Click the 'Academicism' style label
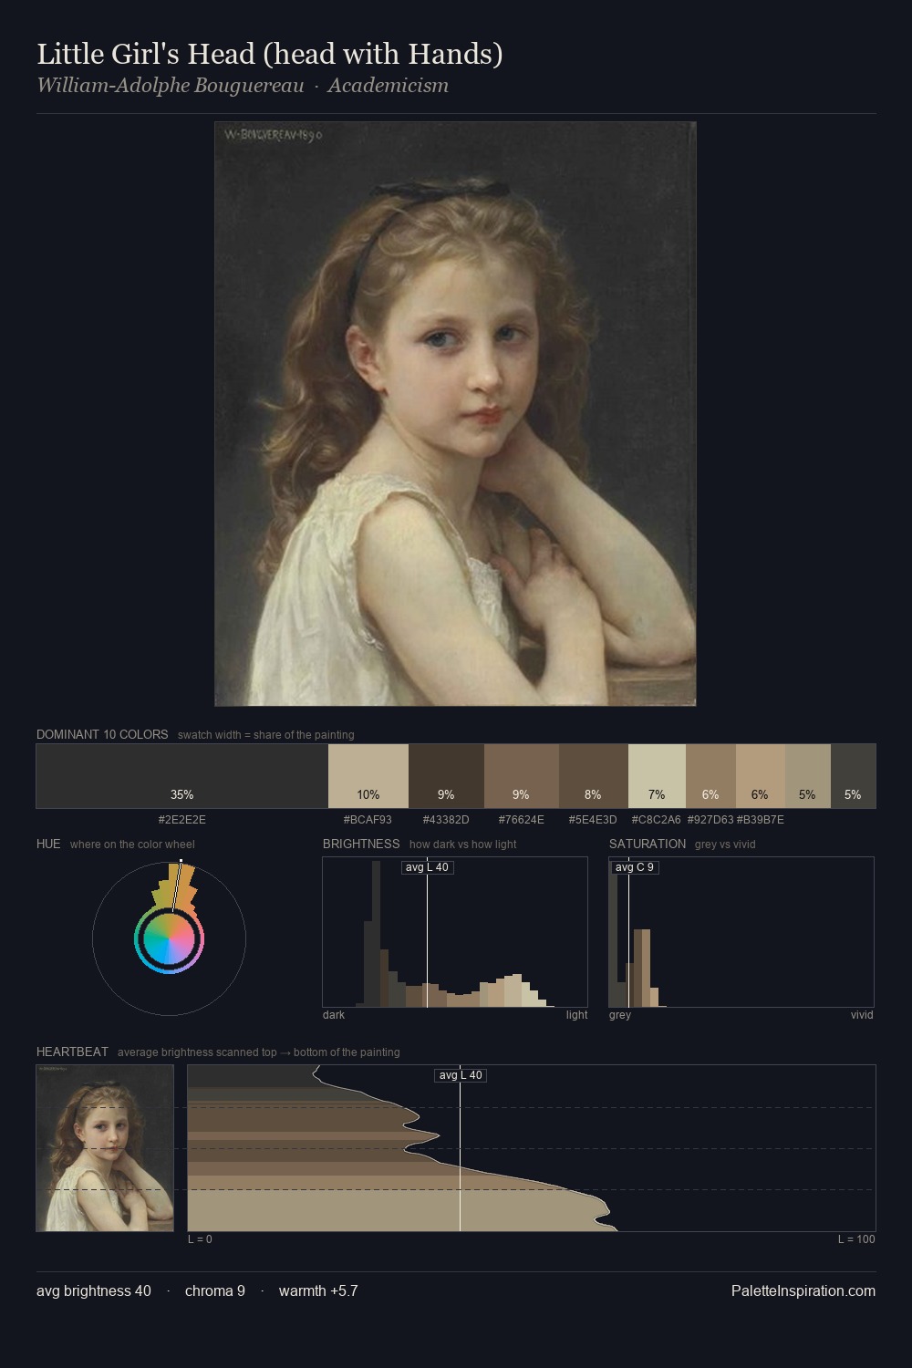Screen dimensions: 912x1368 pos(388,86)
